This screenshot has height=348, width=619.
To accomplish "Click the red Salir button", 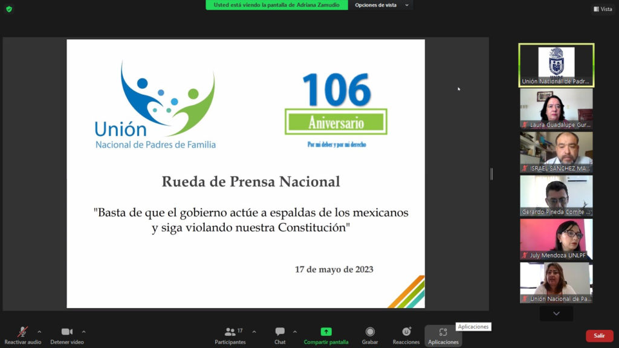I will 599,336.
